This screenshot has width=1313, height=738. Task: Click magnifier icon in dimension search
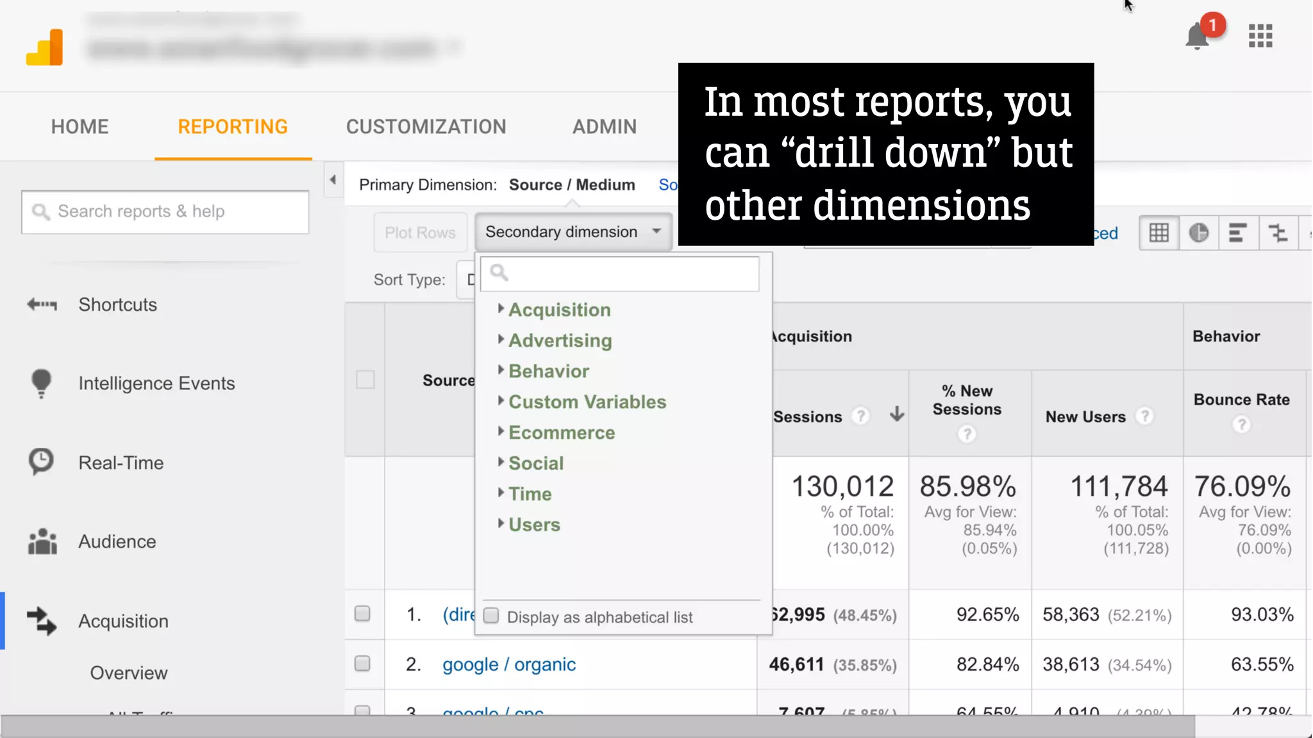pyautogui.click(x=499, y=274)
